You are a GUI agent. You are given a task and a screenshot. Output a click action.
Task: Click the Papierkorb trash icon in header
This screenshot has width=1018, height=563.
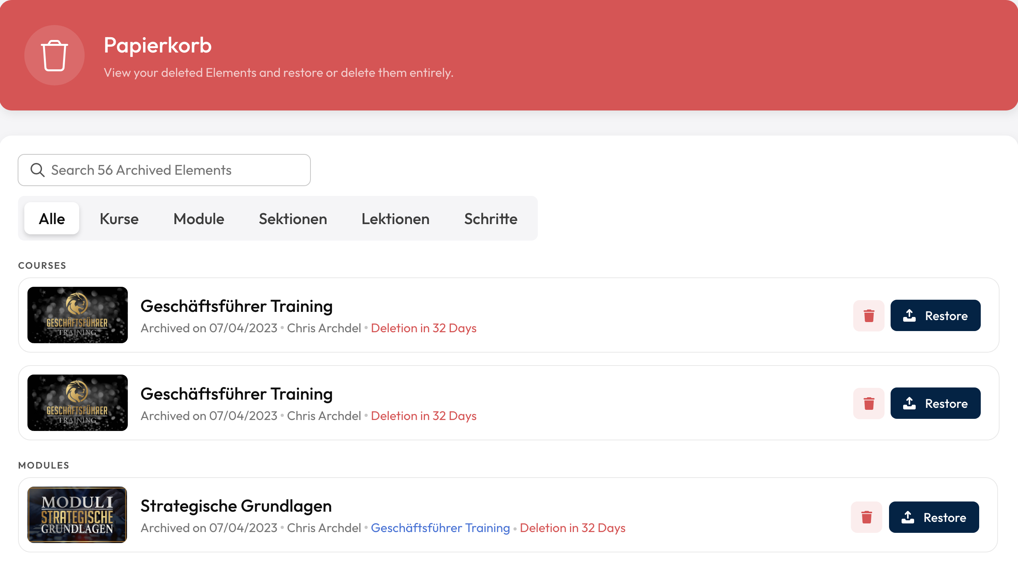pyautogui.click(x=54, y=55)
